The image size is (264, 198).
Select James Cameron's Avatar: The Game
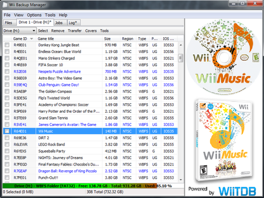point(67,125)
